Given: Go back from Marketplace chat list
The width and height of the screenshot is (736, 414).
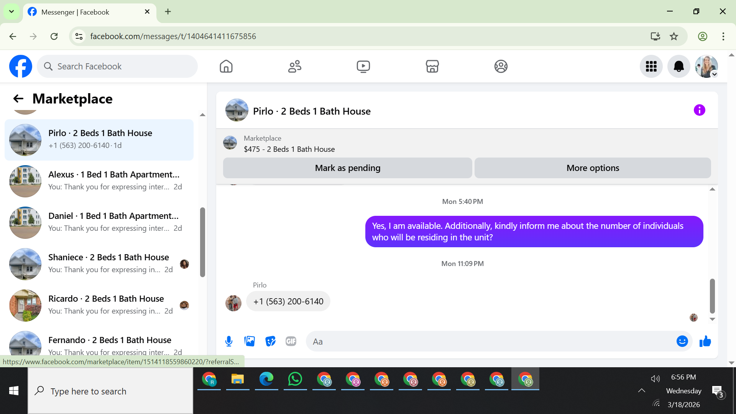Looking at the screenshot, I should tap(18, 99).
